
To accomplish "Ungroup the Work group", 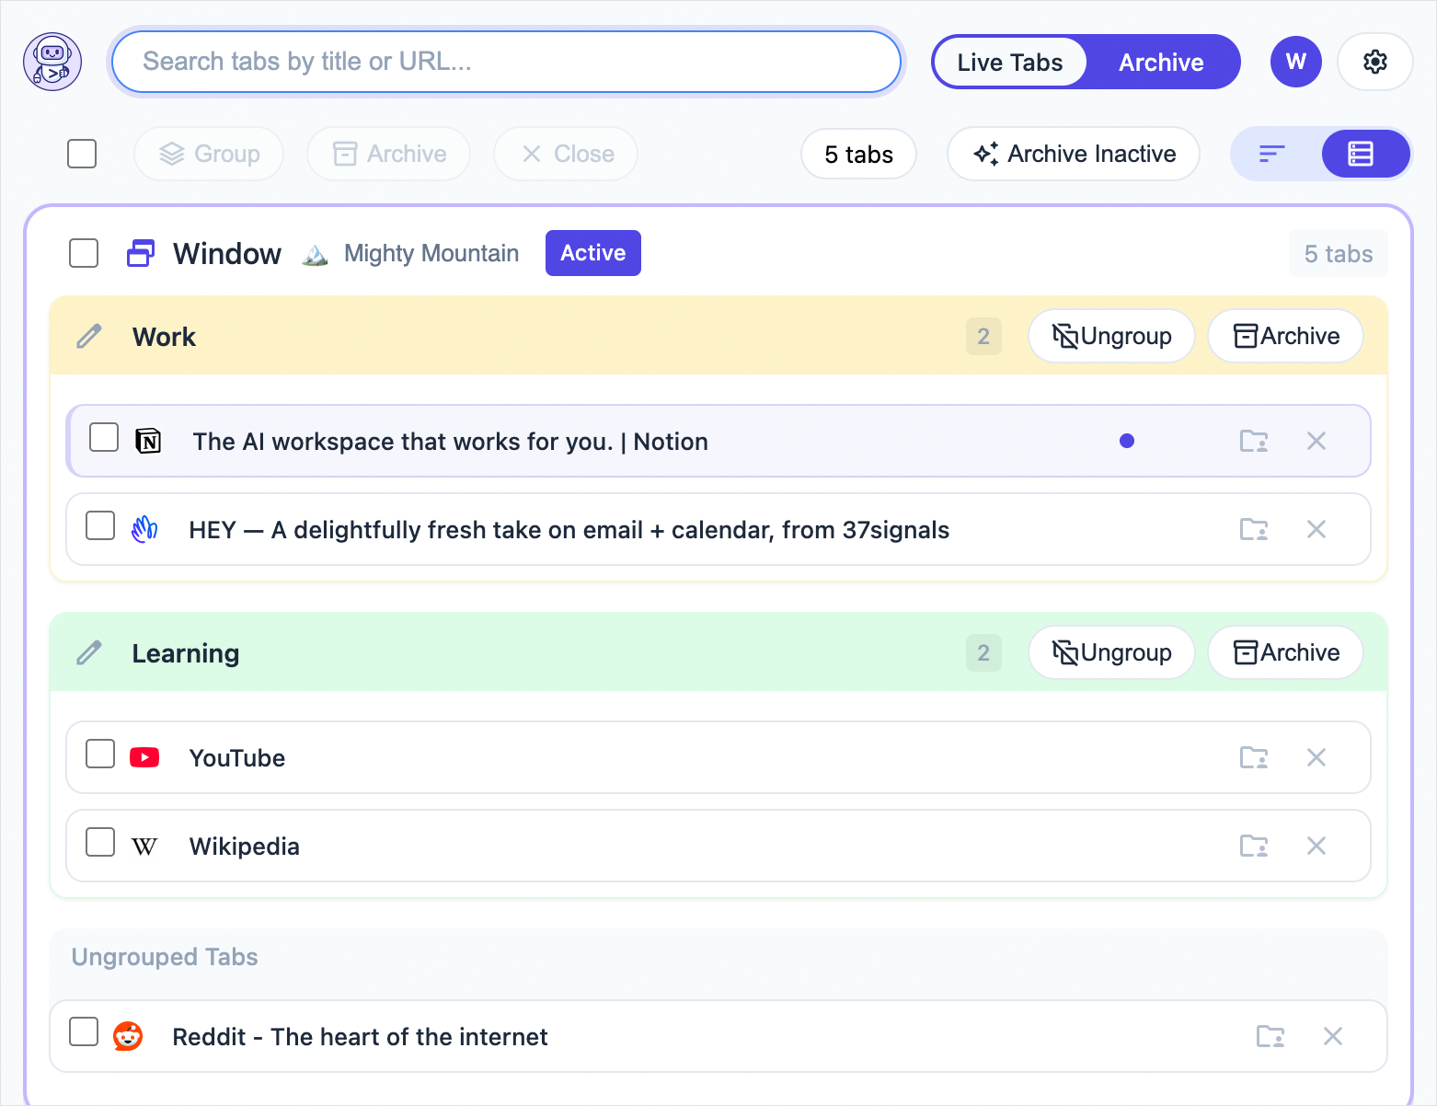I will [x=1111, y=336].
